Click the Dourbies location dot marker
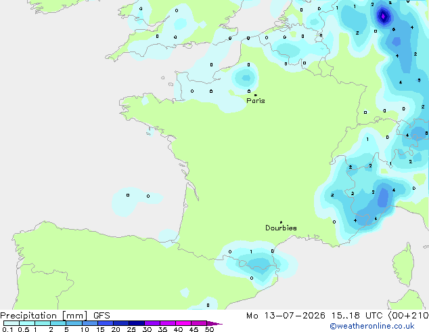This screenshot has width=429, height=332. point(281,222)
